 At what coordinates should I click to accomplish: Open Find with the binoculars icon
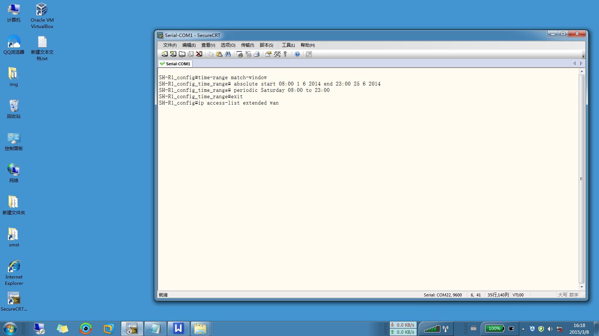(x=228, y=54)
